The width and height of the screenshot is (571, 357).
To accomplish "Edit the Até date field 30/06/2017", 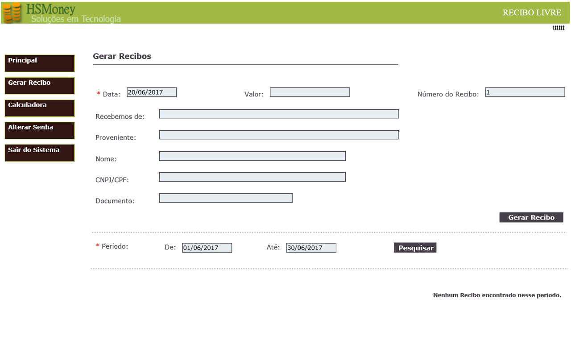I will (x=311, y=248).
